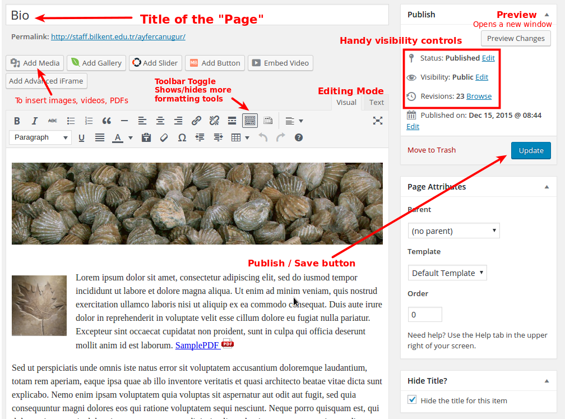Align text right
Image resolution: width=565 pixels, height=419 pixels.
[178, 121]
